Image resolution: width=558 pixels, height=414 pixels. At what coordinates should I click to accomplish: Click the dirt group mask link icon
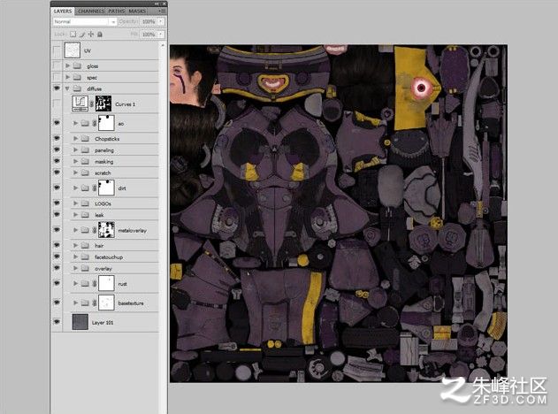point(95,188)
